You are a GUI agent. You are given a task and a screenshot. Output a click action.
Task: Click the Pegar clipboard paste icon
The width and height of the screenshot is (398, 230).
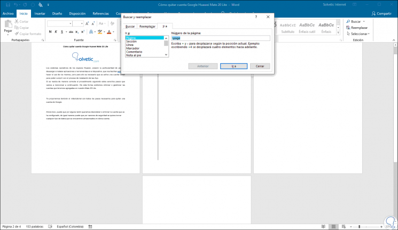pos(8,24)
